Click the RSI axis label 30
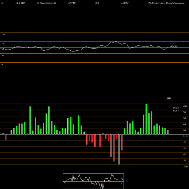The height and width of the screenshot is (189, 189). pos(3,56)
